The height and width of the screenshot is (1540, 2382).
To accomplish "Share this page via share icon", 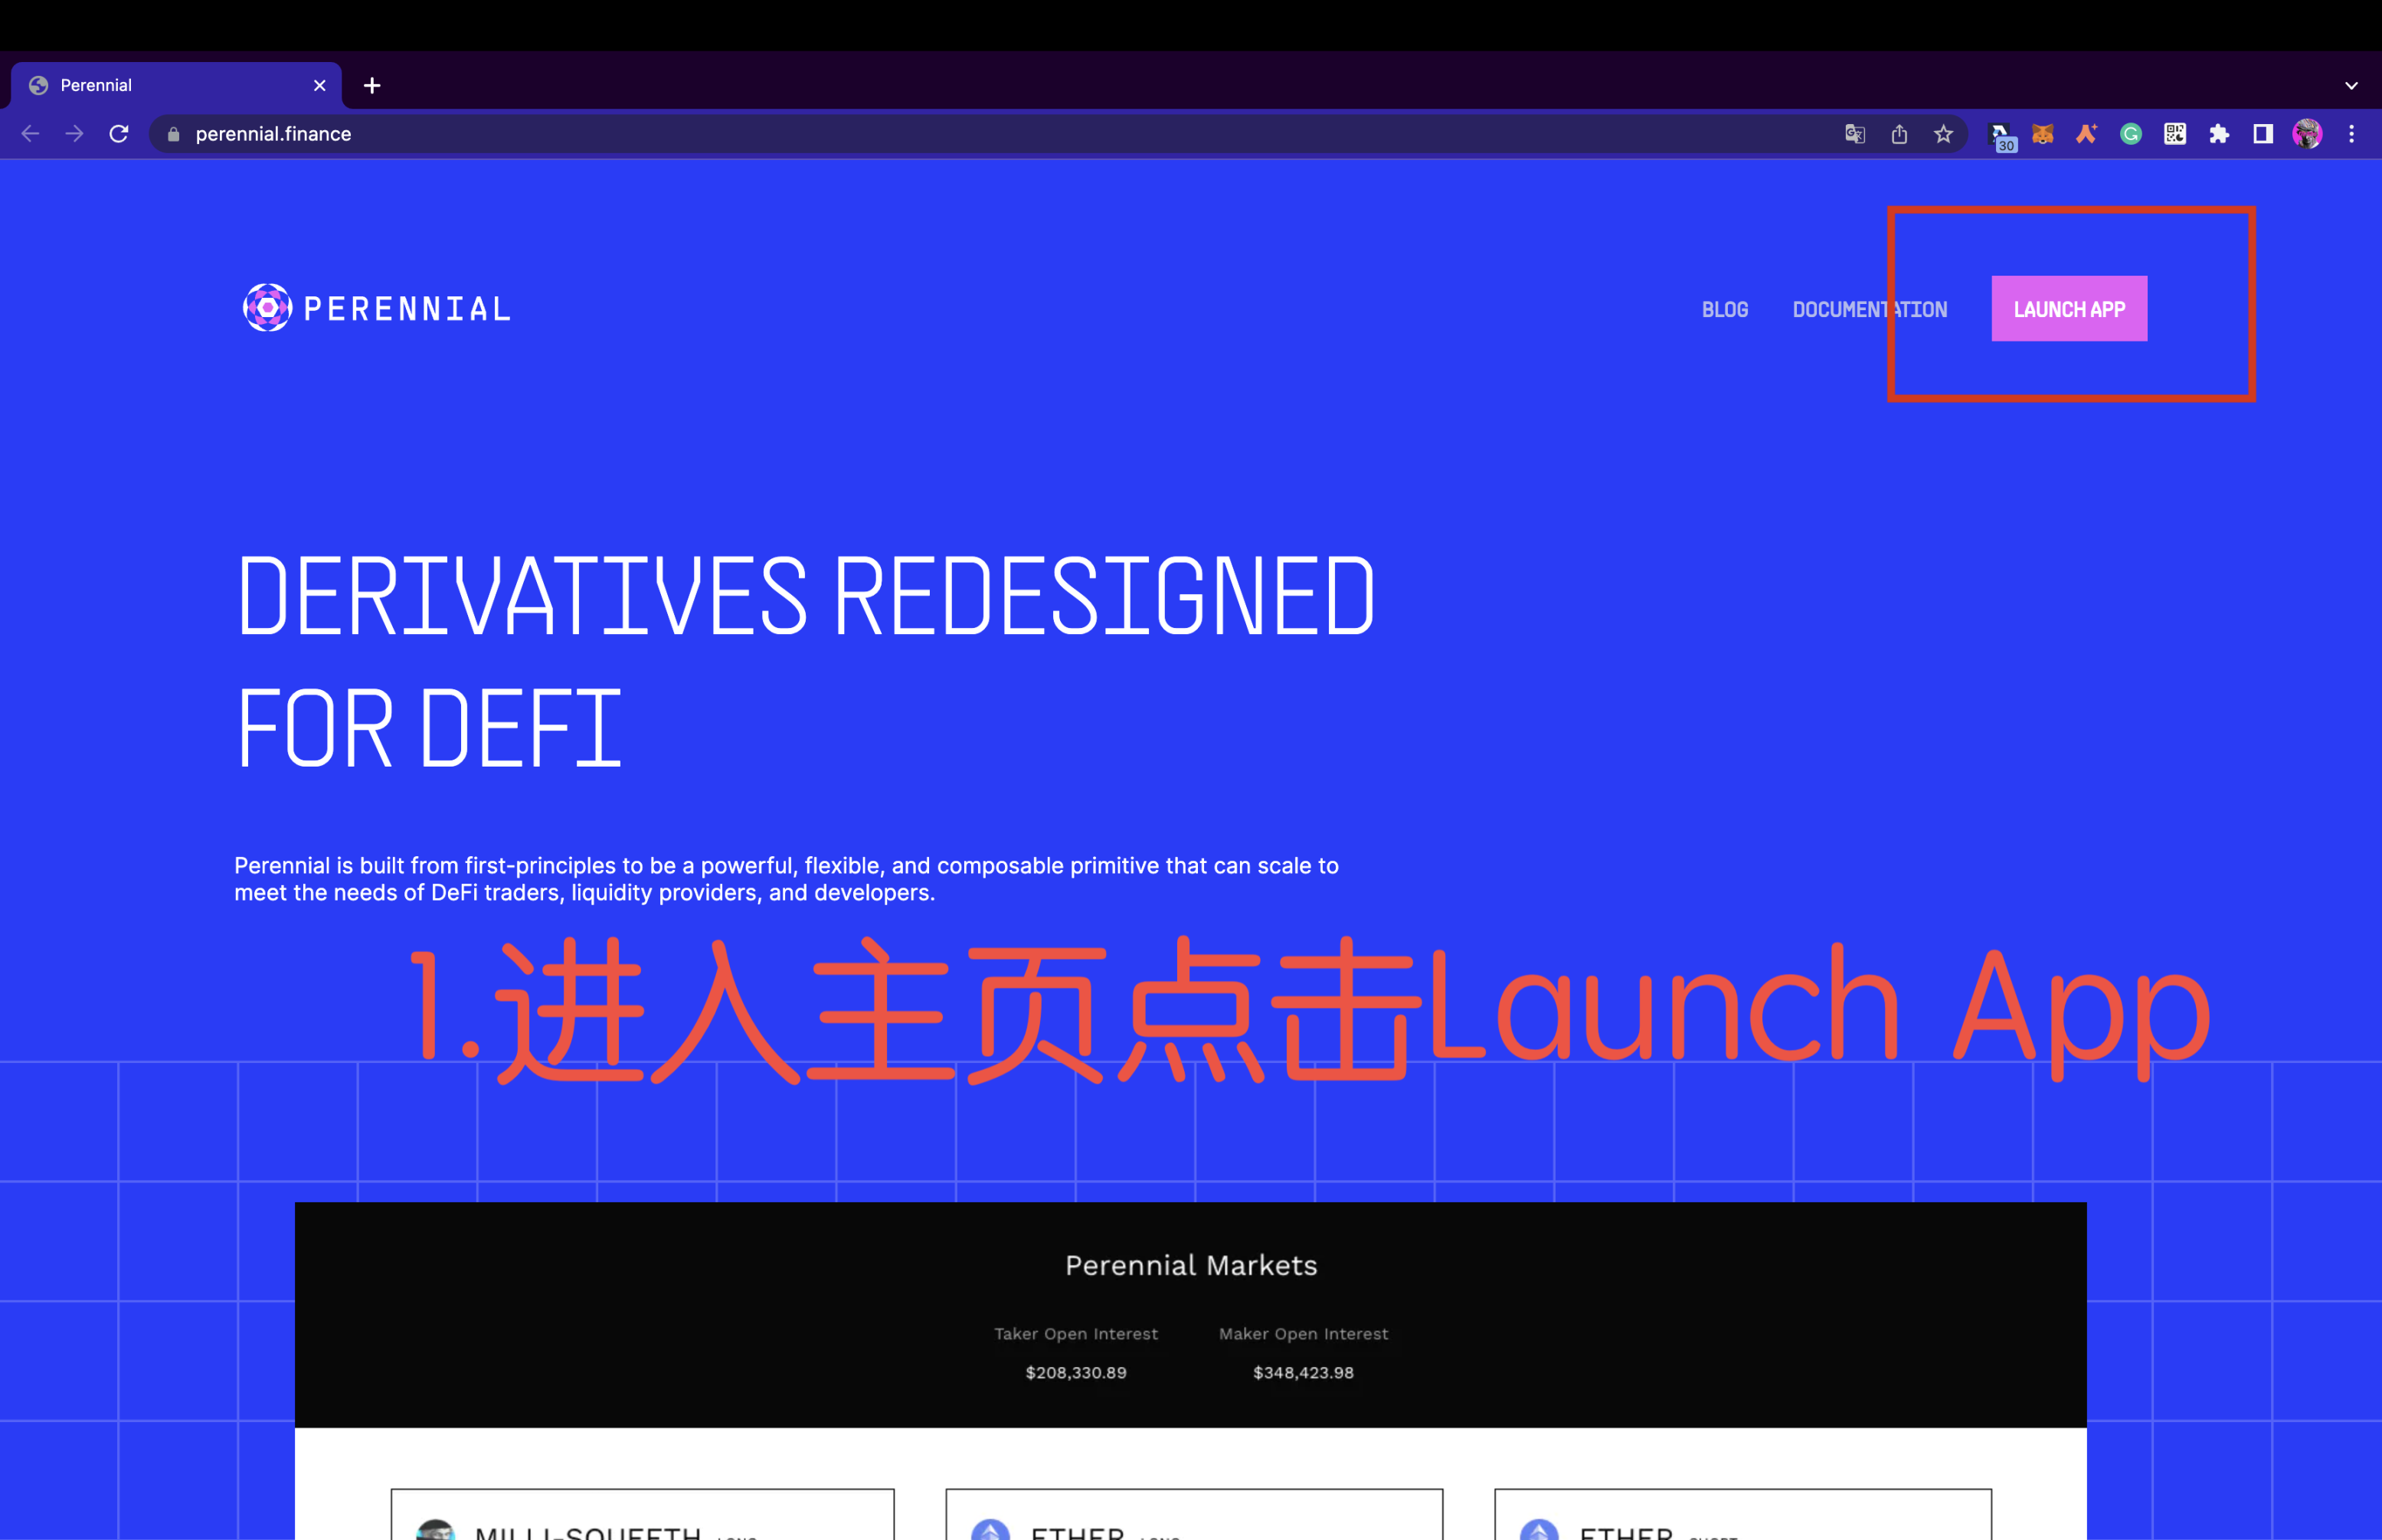I will pos(1899,134).
